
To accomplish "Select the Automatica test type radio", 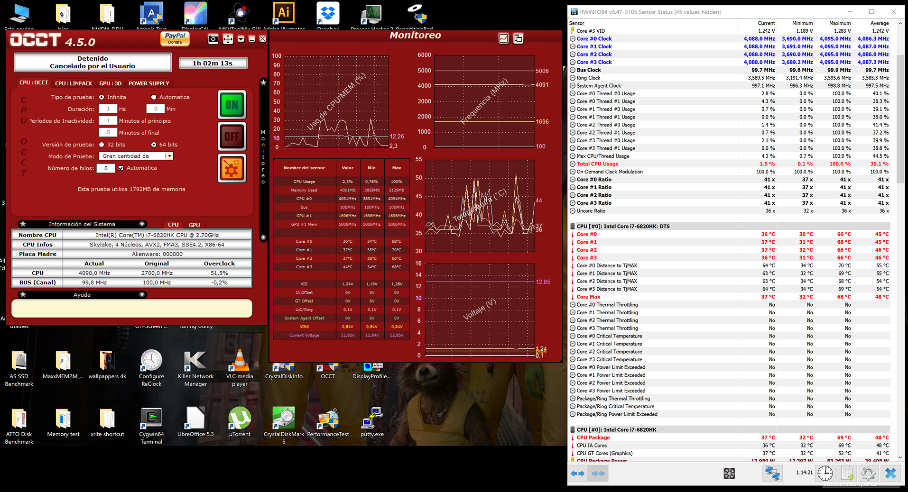I will point(154,97).
